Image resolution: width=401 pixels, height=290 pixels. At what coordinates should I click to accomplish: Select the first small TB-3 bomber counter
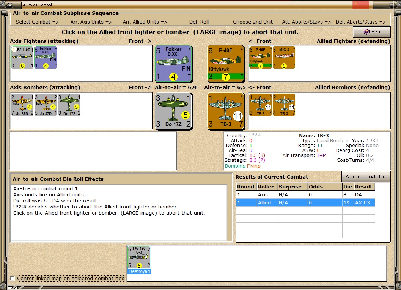(x=260, y=105)
